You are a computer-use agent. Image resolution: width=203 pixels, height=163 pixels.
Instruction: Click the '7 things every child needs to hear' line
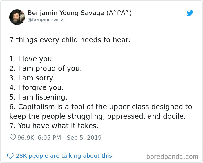click(70, 40)
